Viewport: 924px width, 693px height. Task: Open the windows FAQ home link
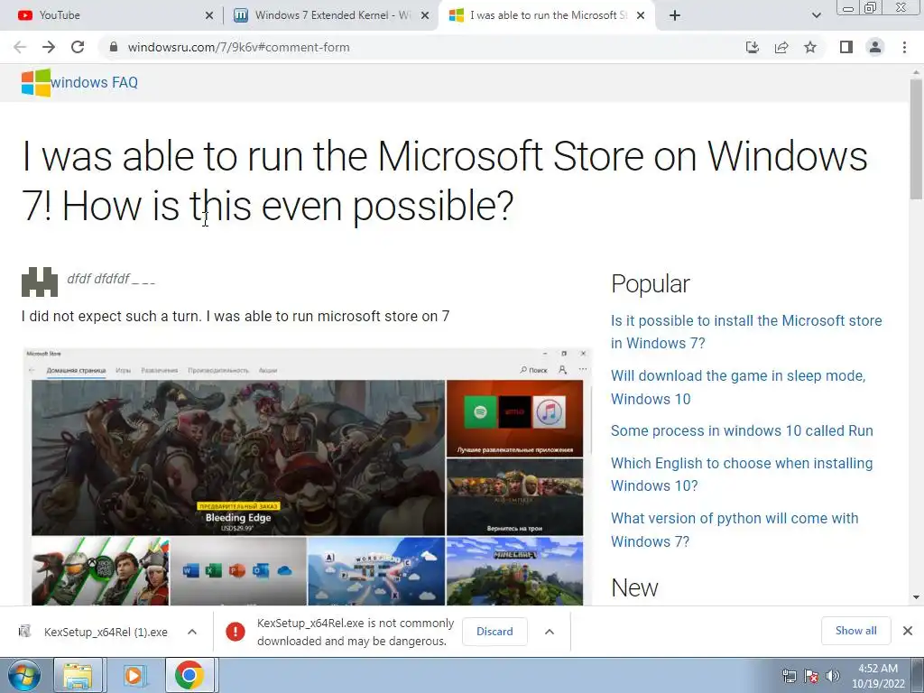94,82
